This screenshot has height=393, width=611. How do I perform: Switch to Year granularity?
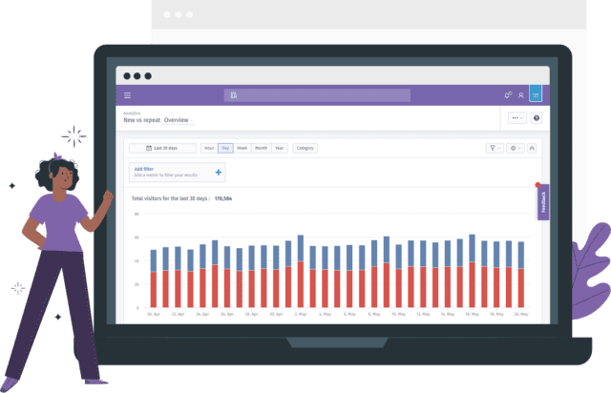point(279,148)
